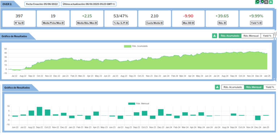Click the Dec-24 negative monthly bar

click(x=257, y=118)
